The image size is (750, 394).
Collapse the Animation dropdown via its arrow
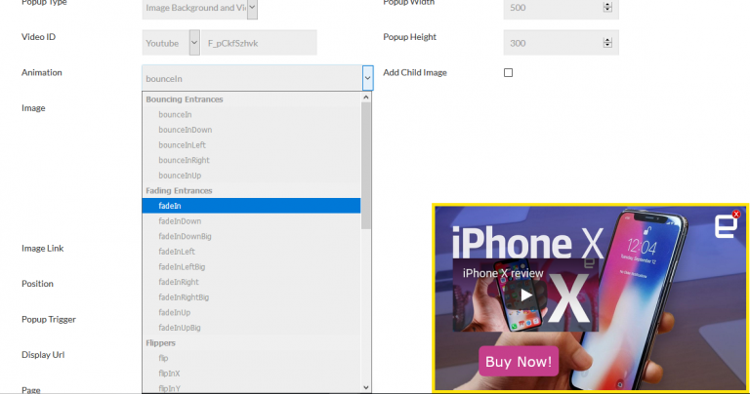(x=367, y=78)
